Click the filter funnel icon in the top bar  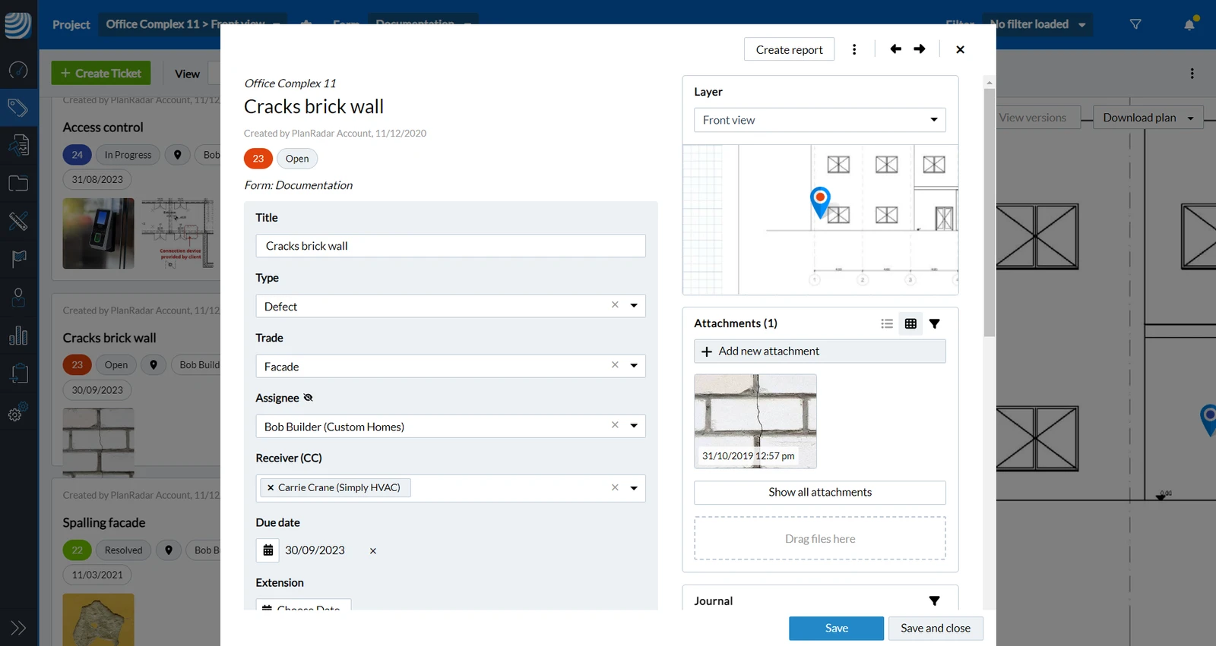click(x=1135, y=24)
